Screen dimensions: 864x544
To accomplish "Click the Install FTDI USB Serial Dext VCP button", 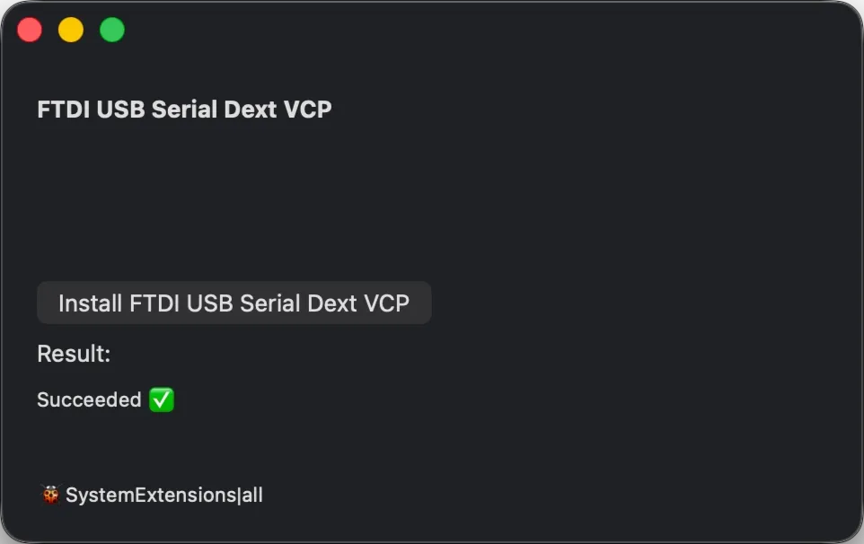I will click(234, 303).
